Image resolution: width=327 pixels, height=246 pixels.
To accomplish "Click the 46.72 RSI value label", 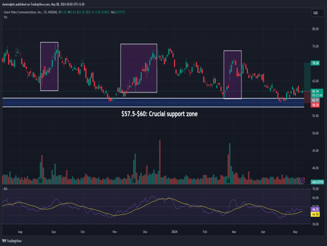I will [315, 210].
